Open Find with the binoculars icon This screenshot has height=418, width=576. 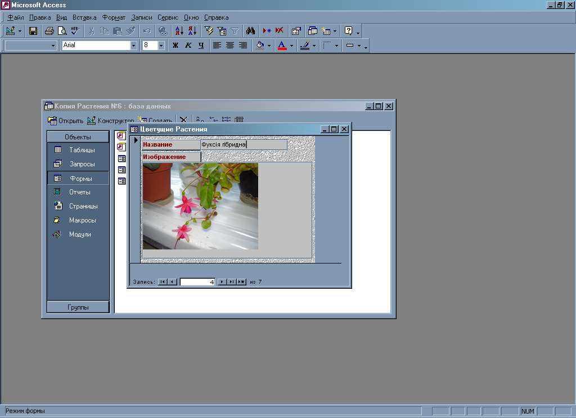click(251, 31)
